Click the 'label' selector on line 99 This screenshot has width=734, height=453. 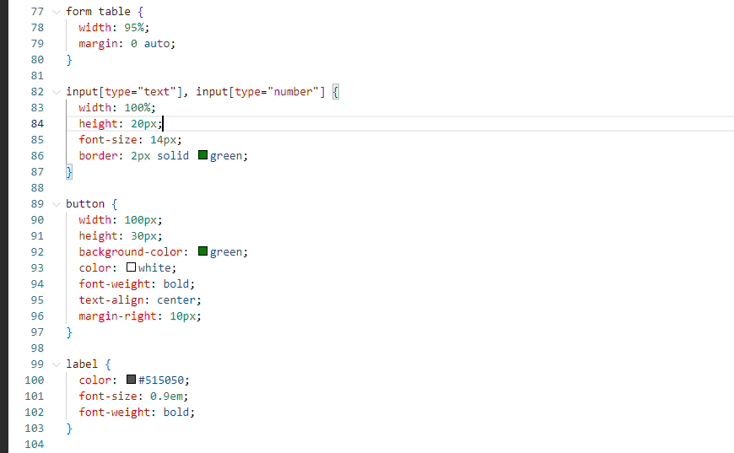[x=82, y=364]
